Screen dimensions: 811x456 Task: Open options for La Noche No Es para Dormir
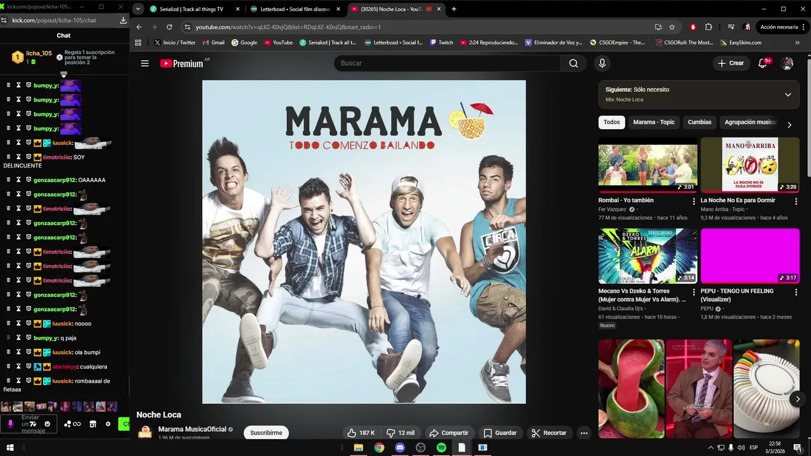[x=796, y=201]
